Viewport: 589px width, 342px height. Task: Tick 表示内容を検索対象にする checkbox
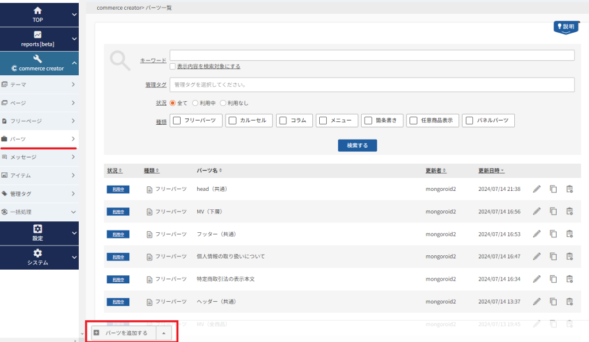(173, 67)
